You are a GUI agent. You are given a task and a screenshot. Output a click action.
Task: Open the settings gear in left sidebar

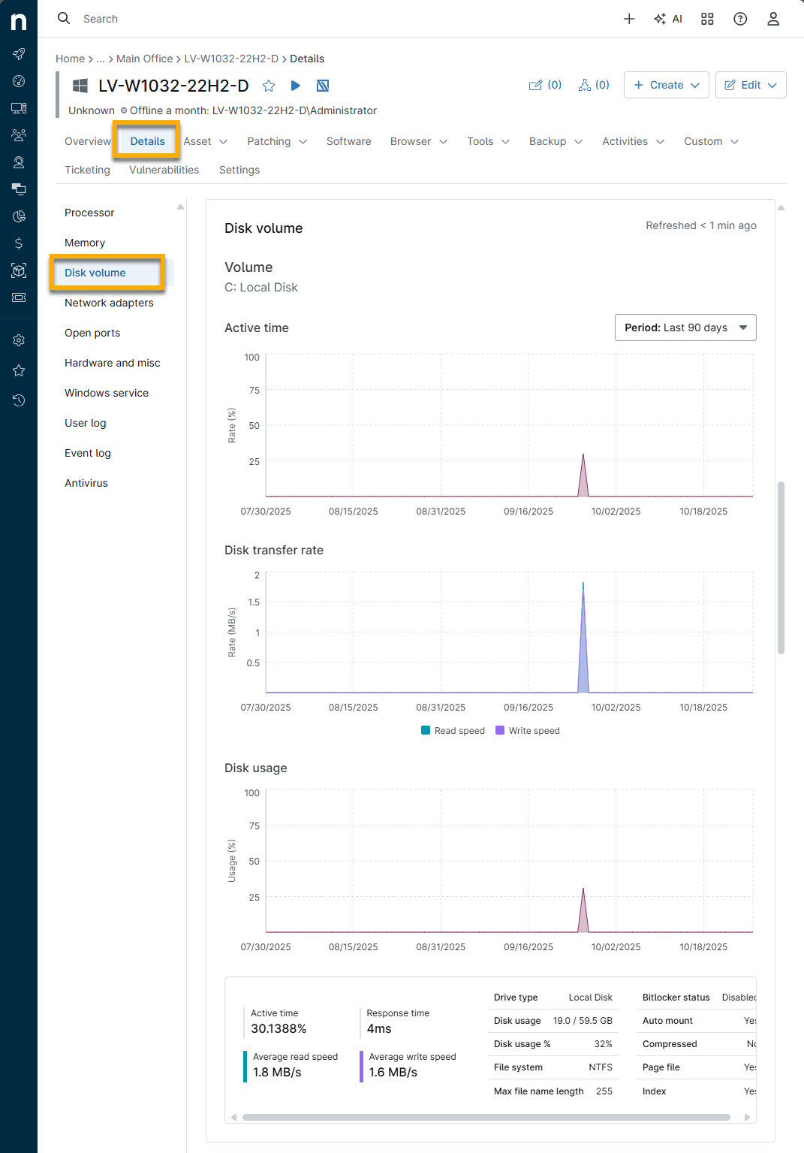click(19, 340)
